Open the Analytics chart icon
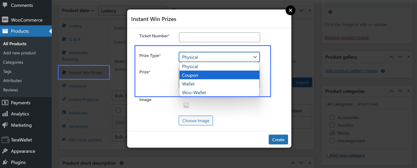The width and height of the screenshot is (417, 168). 5,114
